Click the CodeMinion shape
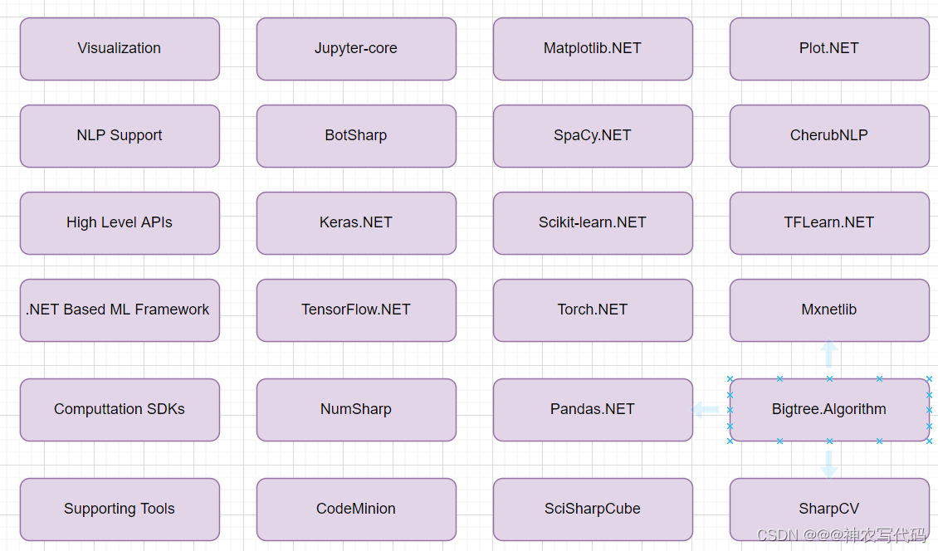Image resolution: width=938 pixels, height=551 pixels. 356,510
